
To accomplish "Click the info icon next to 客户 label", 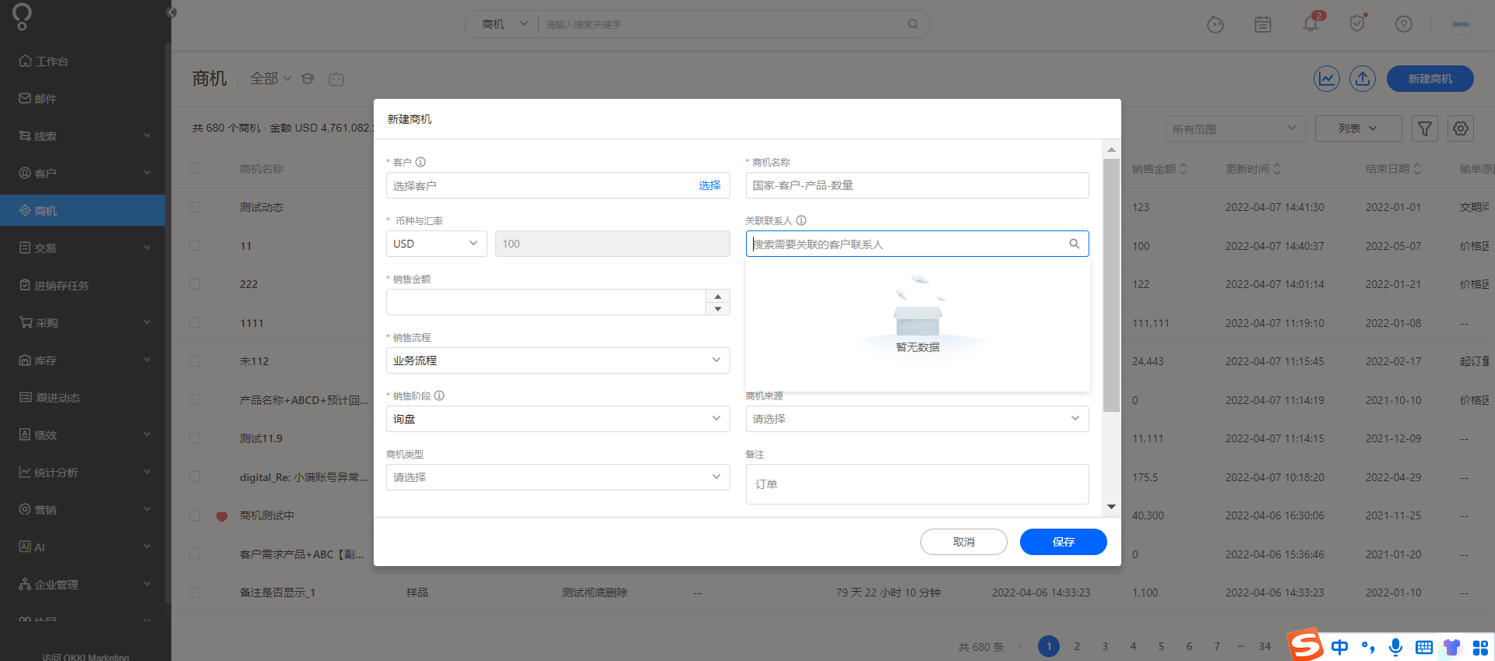I will pyautogui.click(x=420, y=162).
